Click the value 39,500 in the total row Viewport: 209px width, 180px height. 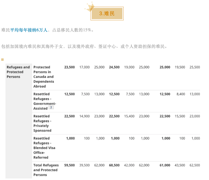84,165
